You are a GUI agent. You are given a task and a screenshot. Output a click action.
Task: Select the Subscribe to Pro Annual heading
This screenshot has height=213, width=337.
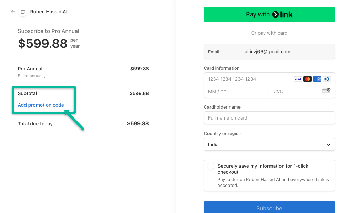coord(48,31)
